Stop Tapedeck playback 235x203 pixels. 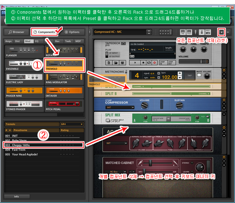[x=143, y=63]
